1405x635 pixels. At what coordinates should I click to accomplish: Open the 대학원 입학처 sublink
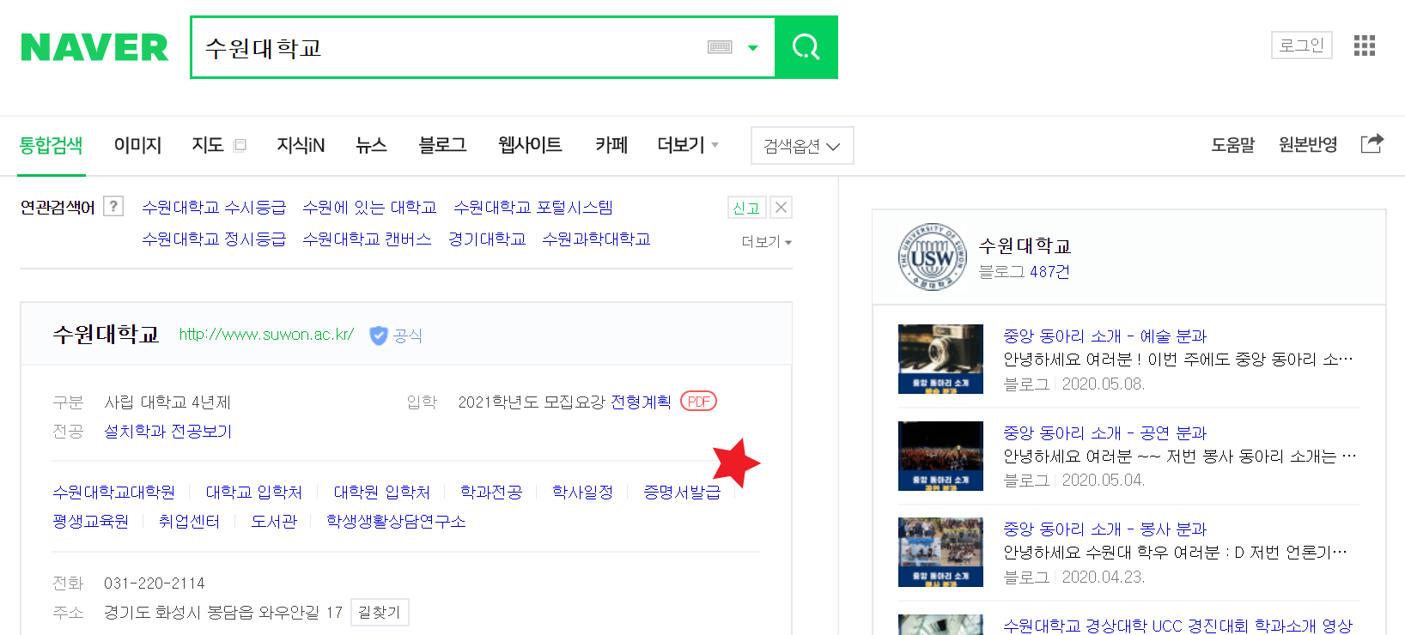coord(382,492)
